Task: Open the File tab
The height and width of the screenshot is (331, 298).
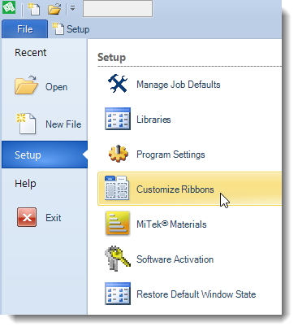Action: [x=25, y=29]
